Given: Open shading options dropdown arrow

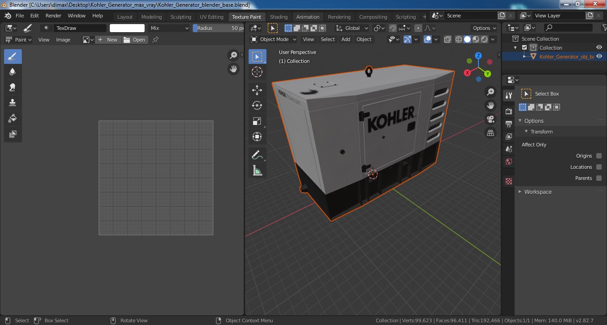Looking at the screenshot, I should pyautogui.click(x=493, y=39).
